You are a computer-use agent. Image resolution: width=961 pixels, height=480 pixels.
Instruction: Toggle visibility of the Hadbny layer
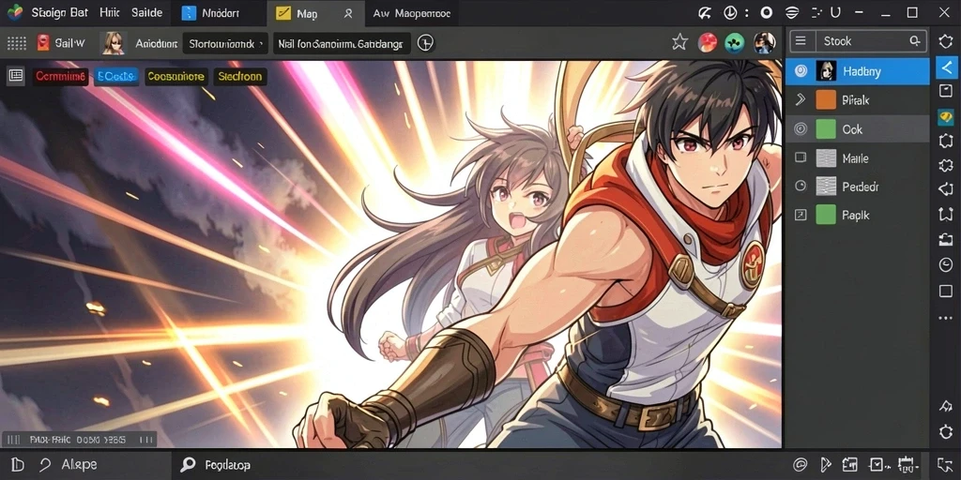coord(801,71)
